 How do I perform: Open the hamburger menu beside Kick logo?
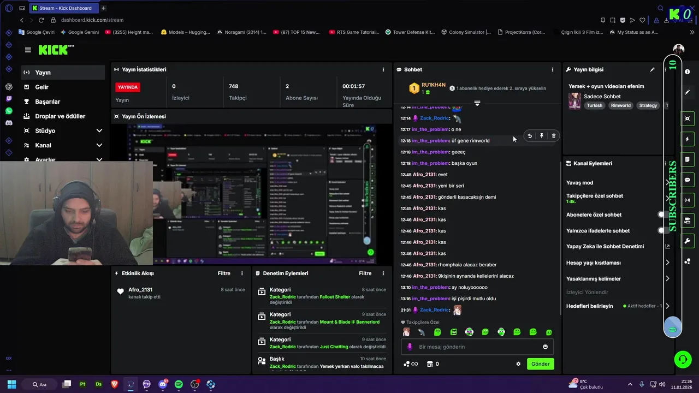(28, 50)
